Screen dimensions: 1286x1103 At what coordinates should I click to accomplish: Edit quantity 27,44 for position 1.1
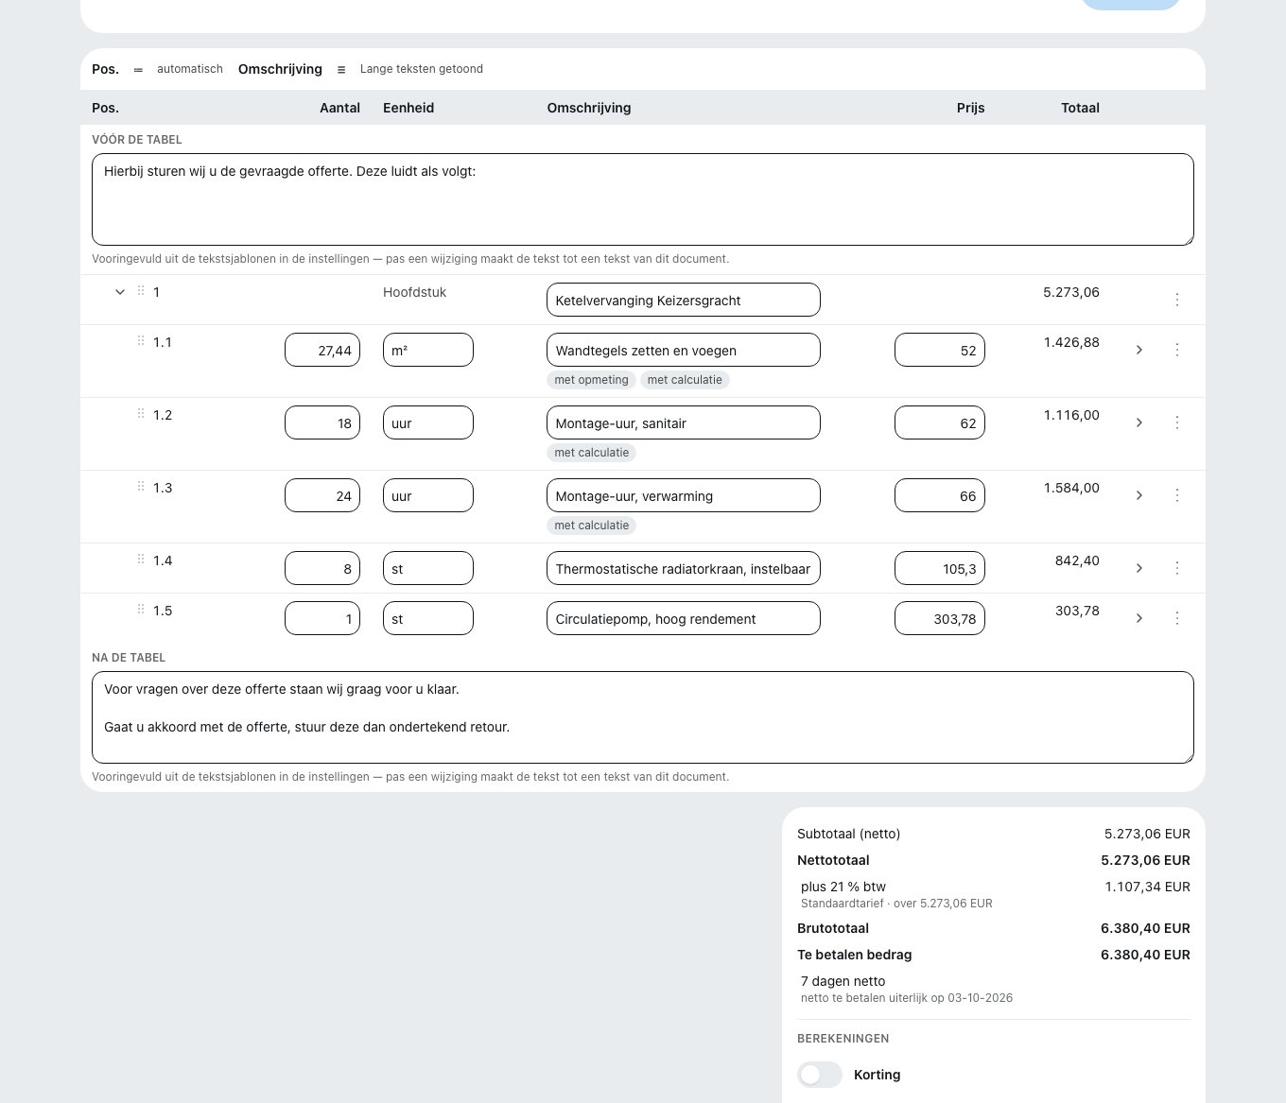(x=322, y=350)
